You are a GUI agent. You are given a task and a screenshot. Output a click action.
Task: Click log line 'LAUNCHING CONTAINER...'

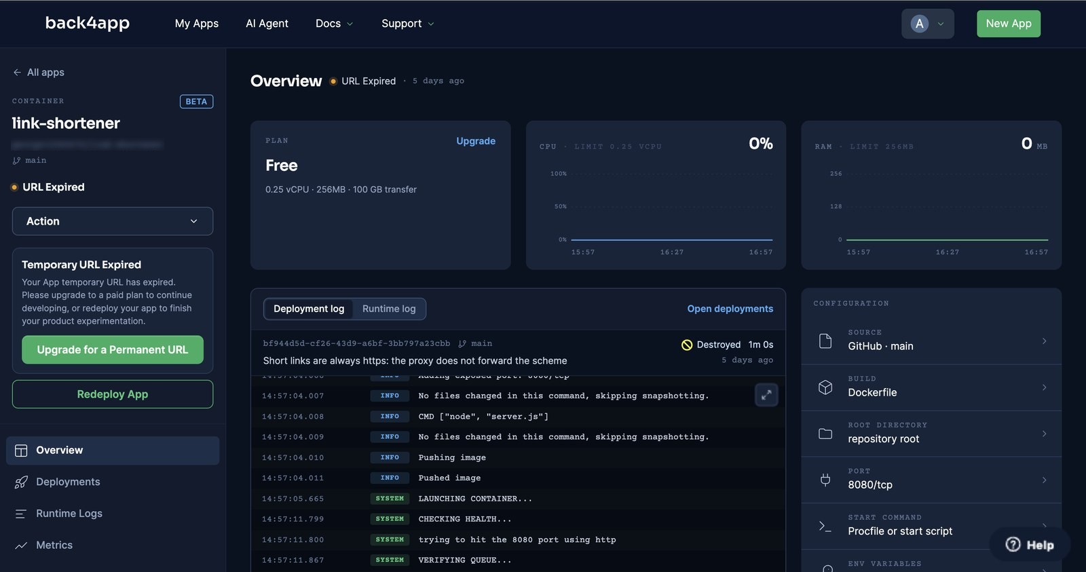coord(475,499)
